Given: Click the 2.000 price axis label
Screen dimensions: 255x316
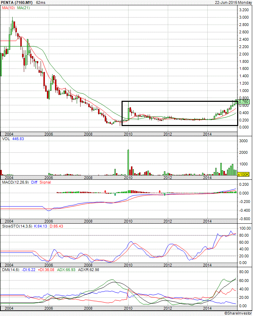Looking at the screenshot, I should pyautogui.click(x=244, y=54).
